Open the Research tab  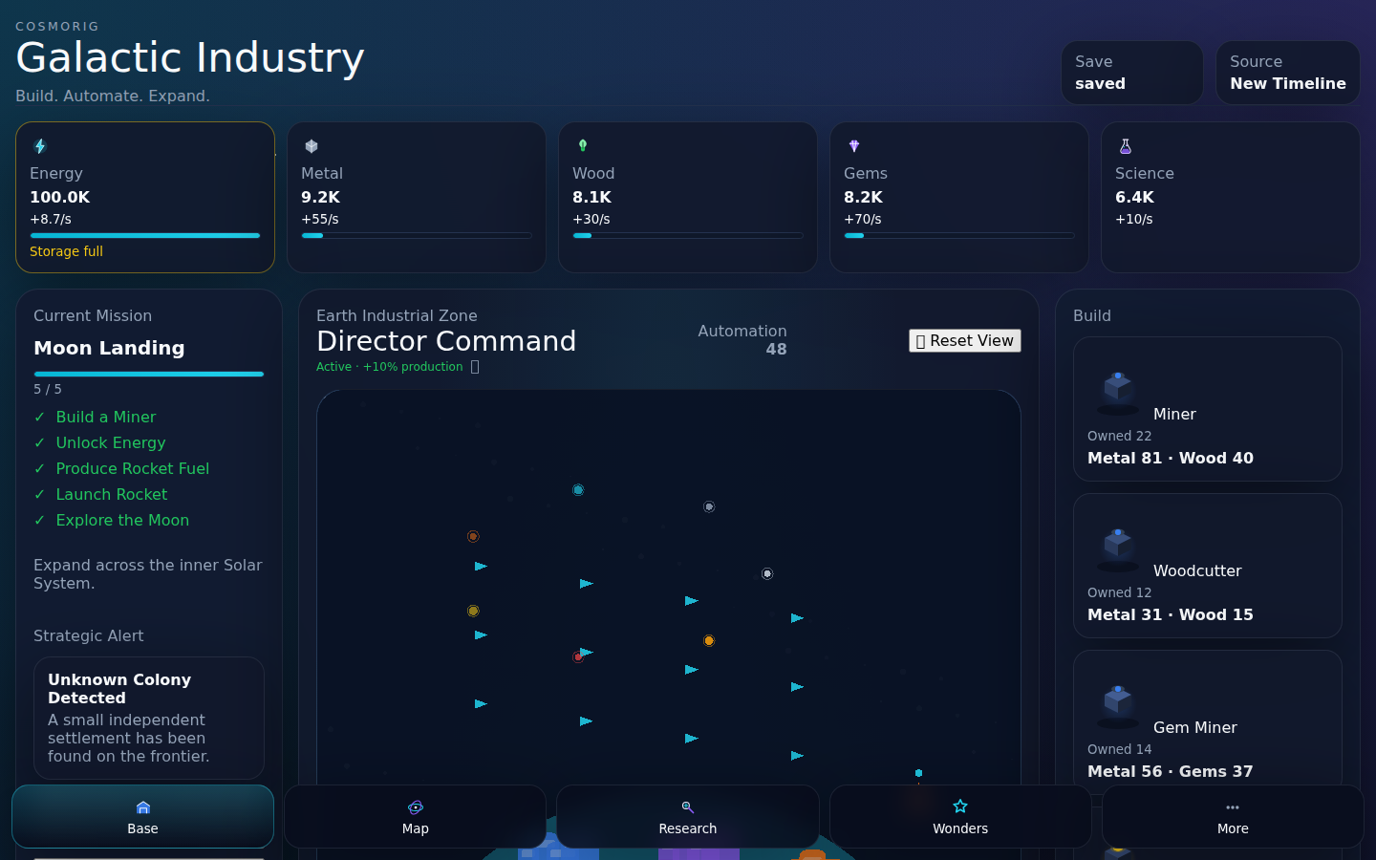click(x=688, y=817)
